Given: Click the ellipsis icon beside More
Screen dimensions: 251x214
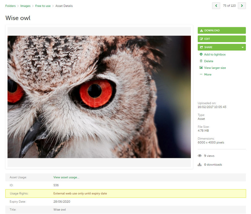Looking at the screenshot, I should (x=201, y=74).
